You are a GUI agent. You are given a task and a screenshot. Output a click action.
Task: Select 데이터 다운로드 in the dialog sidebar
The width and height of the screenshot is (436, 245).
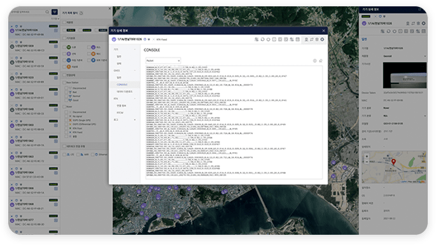point(124,92)
